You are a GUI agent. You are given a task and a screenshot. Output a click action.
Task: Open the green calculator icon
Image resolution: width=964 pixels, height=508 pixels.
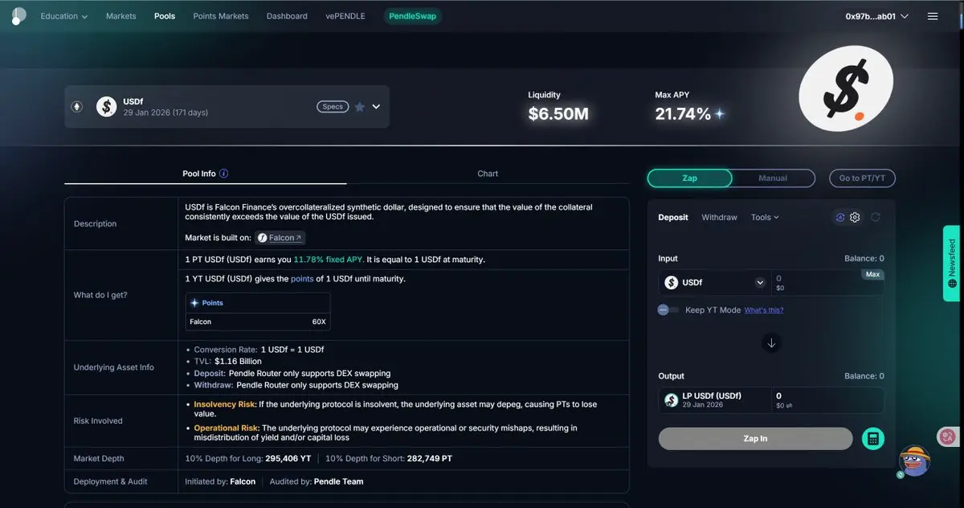pos(873,439)
